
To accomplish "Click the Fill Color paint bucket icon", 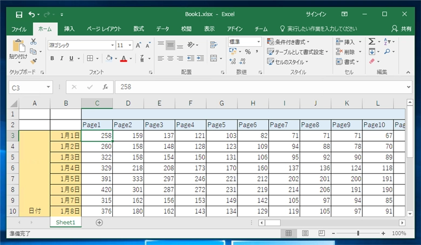I will [108, 58].
